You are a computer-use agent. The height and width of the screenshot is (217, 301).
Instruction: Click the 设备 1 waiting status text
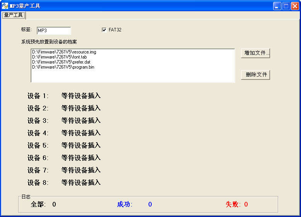(x=81, y=96)
